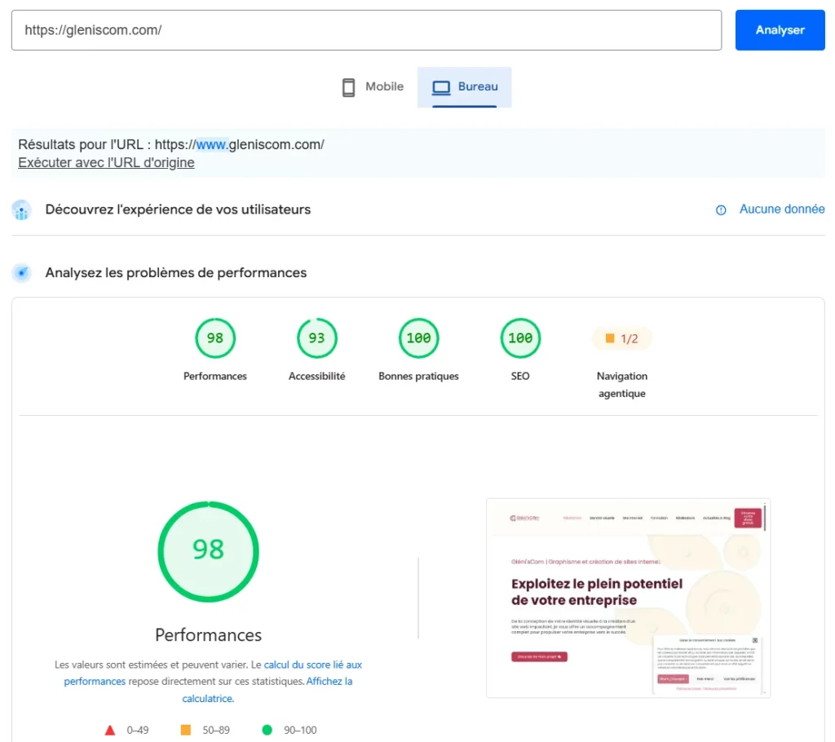Select the Accessibilité score gauge 93
Image resolution: width=835 pixels, height=742 pixels.
pyautogui.click(x=317, y=338)
